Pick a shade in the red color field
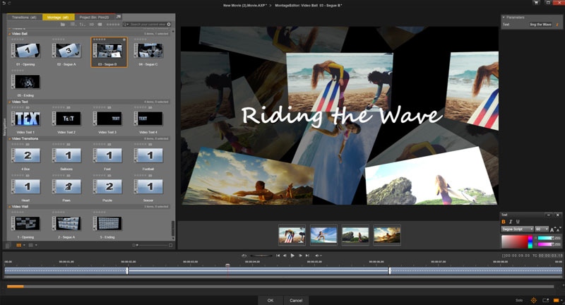This screenshot has height=305, width=565. point(515,241)
